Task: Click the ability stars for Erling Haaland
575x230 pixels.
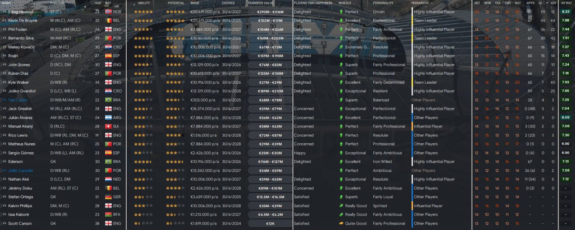Action: [x=143, y=12]
